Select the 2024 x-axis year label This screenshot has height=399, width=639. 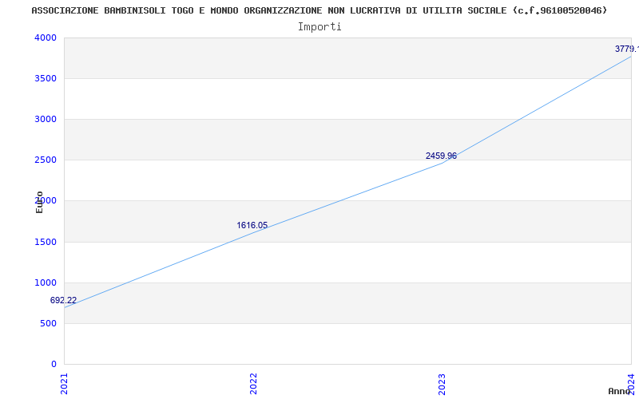(631, 384)
